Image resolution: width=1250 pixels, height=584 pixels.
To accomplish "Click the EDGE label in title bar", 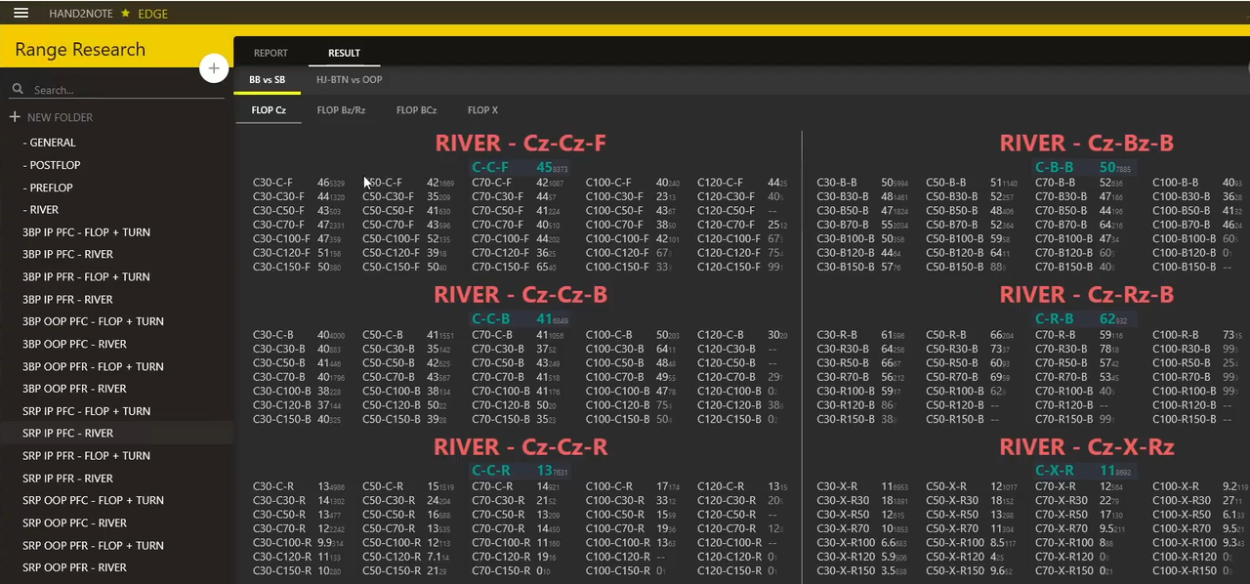I will [153, 14].
